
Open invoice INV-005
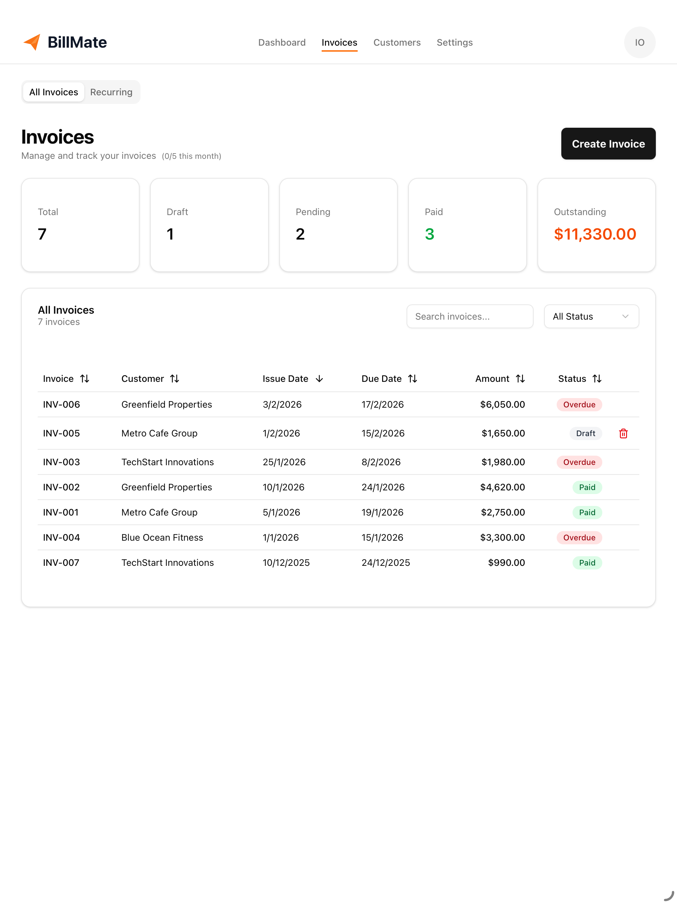tap(62, 433)
